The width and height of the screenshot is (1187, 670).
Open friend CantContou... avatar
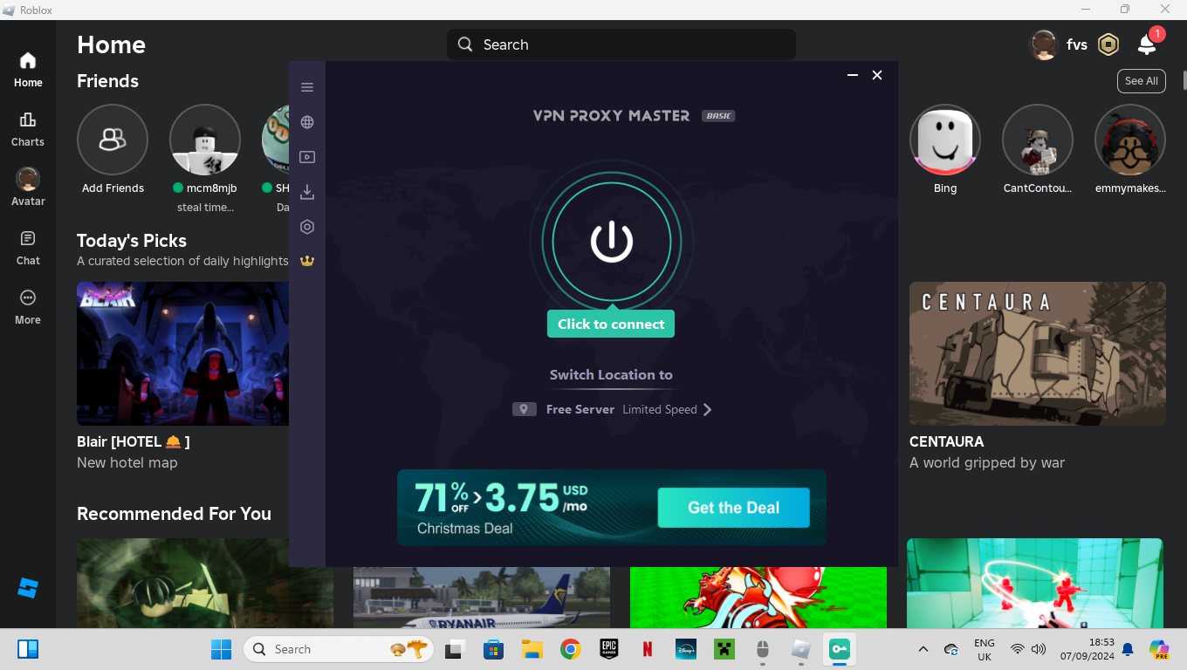coord(1038,140)
